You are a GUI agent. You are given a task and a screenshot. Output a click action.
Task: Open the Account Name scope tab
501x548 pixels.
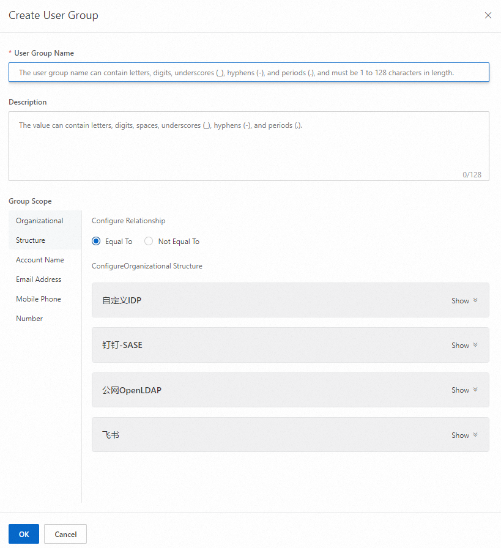tap(40, 260)
